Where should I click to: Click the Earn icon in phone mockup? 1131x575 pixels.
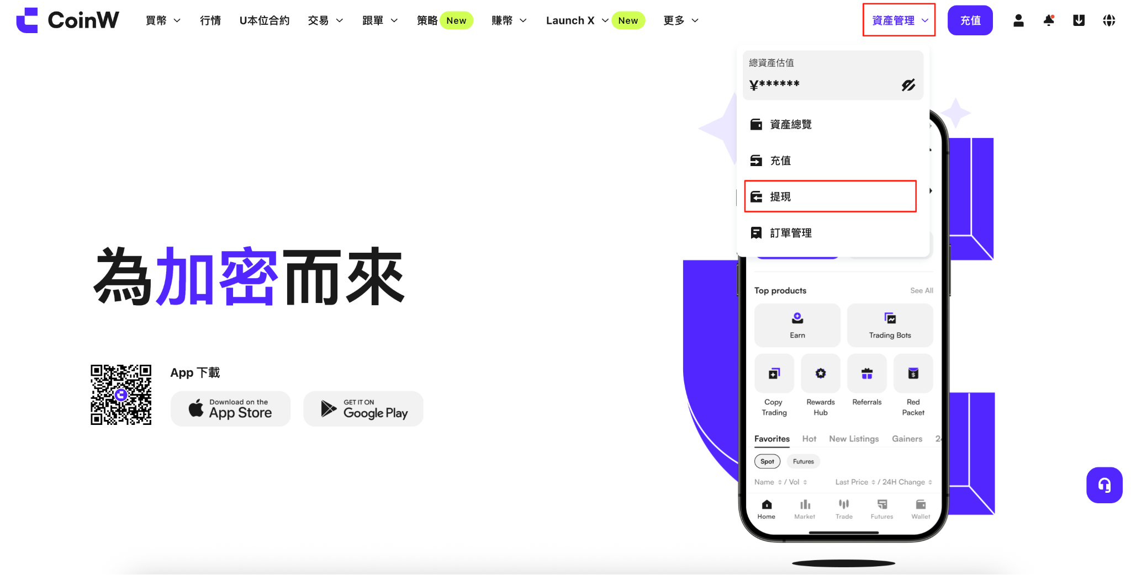click(797, 318)
